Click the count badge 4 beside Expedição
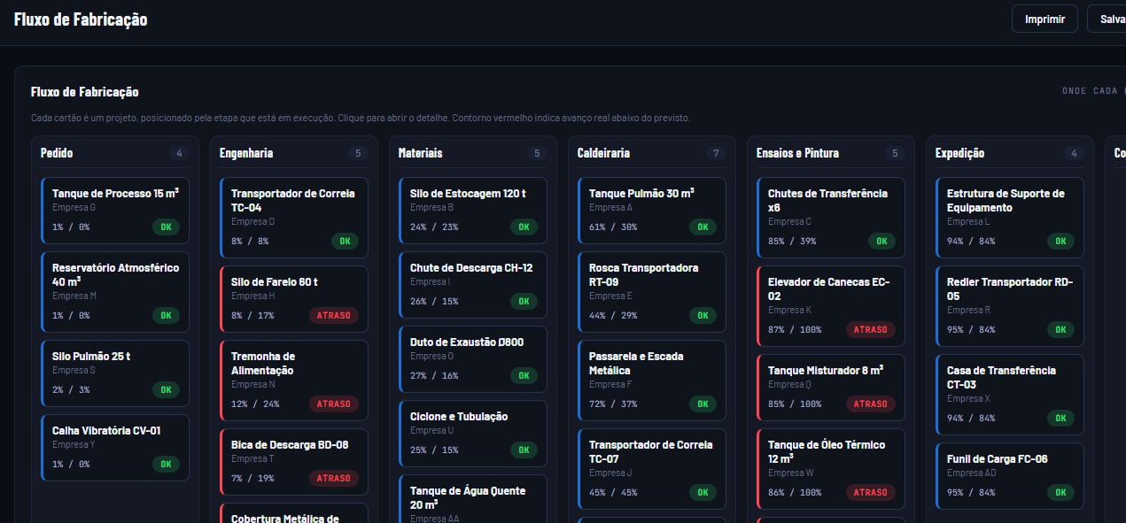The image size is (1126, 523). pyautogui.click(x=1074, y=153)
